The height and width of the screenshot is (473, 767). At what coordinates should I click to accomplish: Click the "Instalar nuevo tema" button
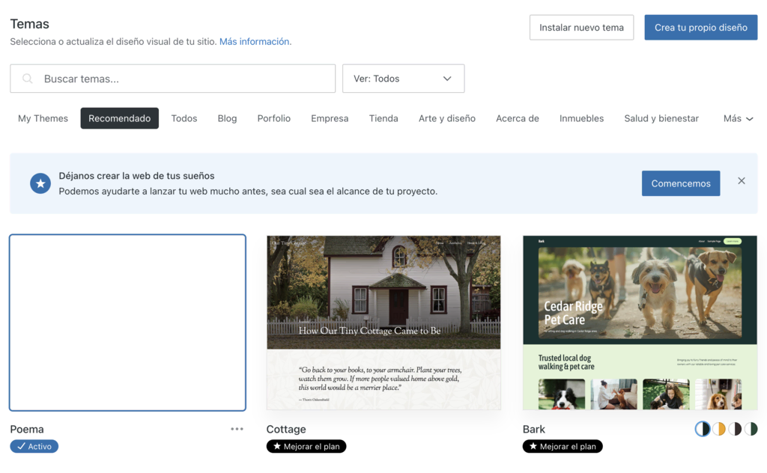point(581,26)
